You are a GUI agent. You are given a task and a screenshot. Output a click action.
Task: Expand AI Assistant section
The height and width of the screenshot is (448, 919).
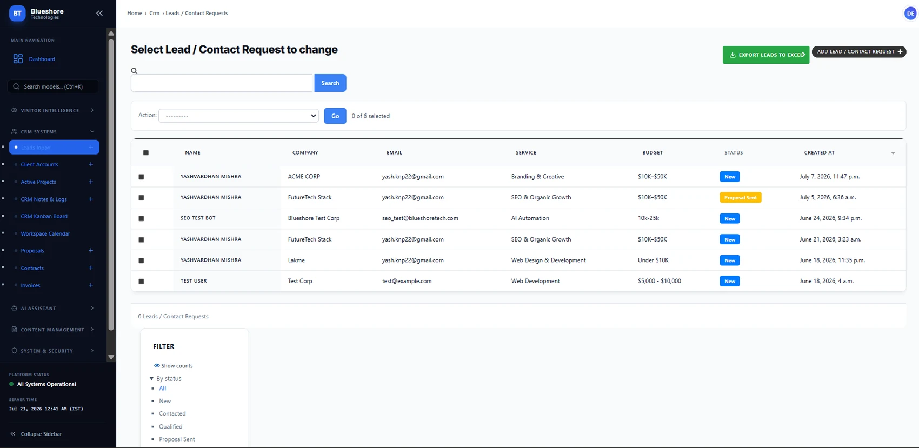coord(54,308)
